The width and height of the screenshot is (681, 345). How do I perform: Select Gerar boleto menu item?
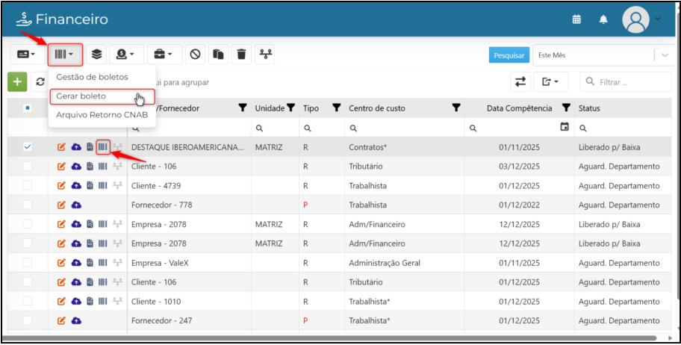102,96
